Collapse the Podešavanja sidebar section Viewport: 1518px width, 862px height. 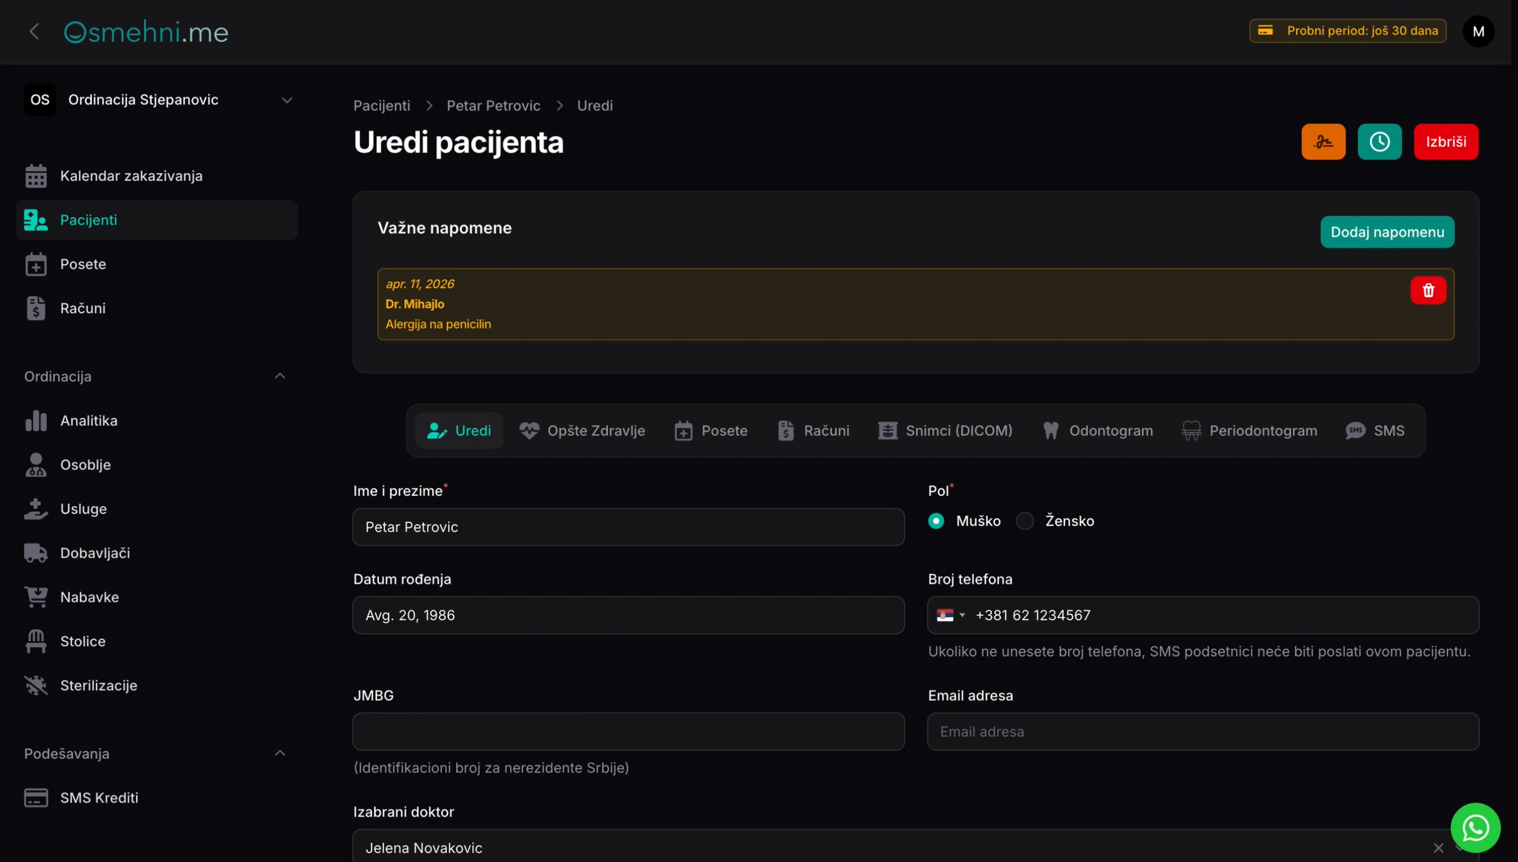pyautogui.click(x=280, y=753)
